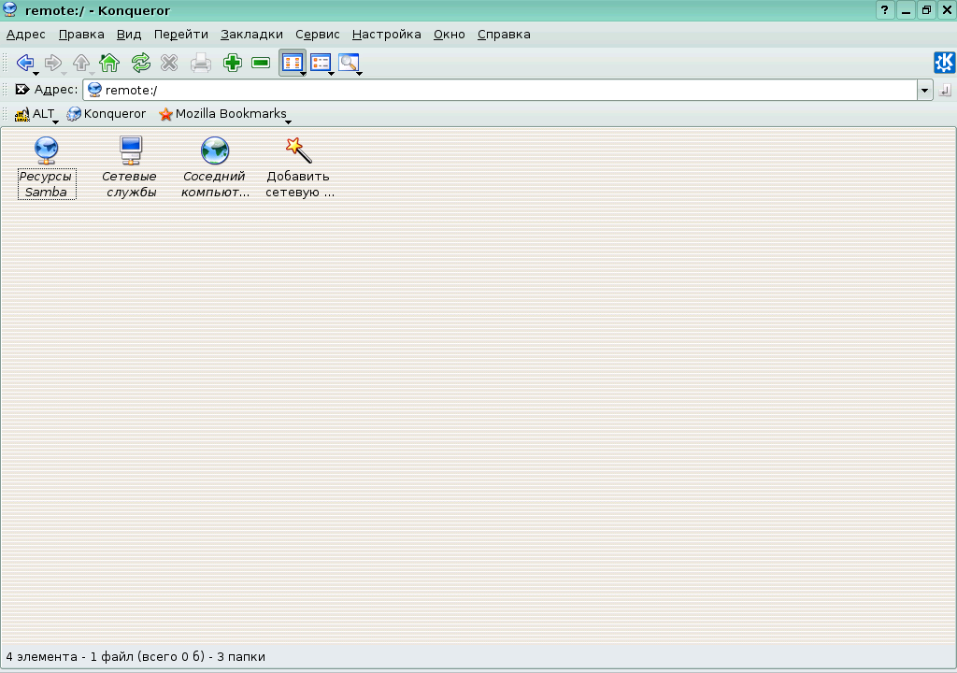Open the Konqueror bookmark link

point(107,114)
